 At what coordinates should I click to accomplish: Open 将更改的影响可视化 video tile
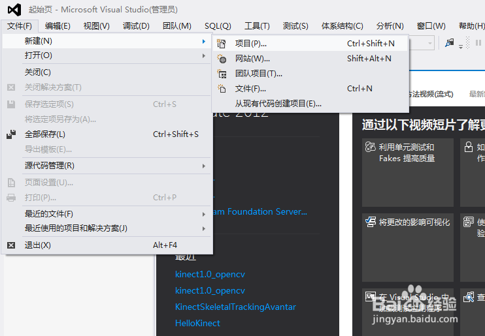pos(408,247)
